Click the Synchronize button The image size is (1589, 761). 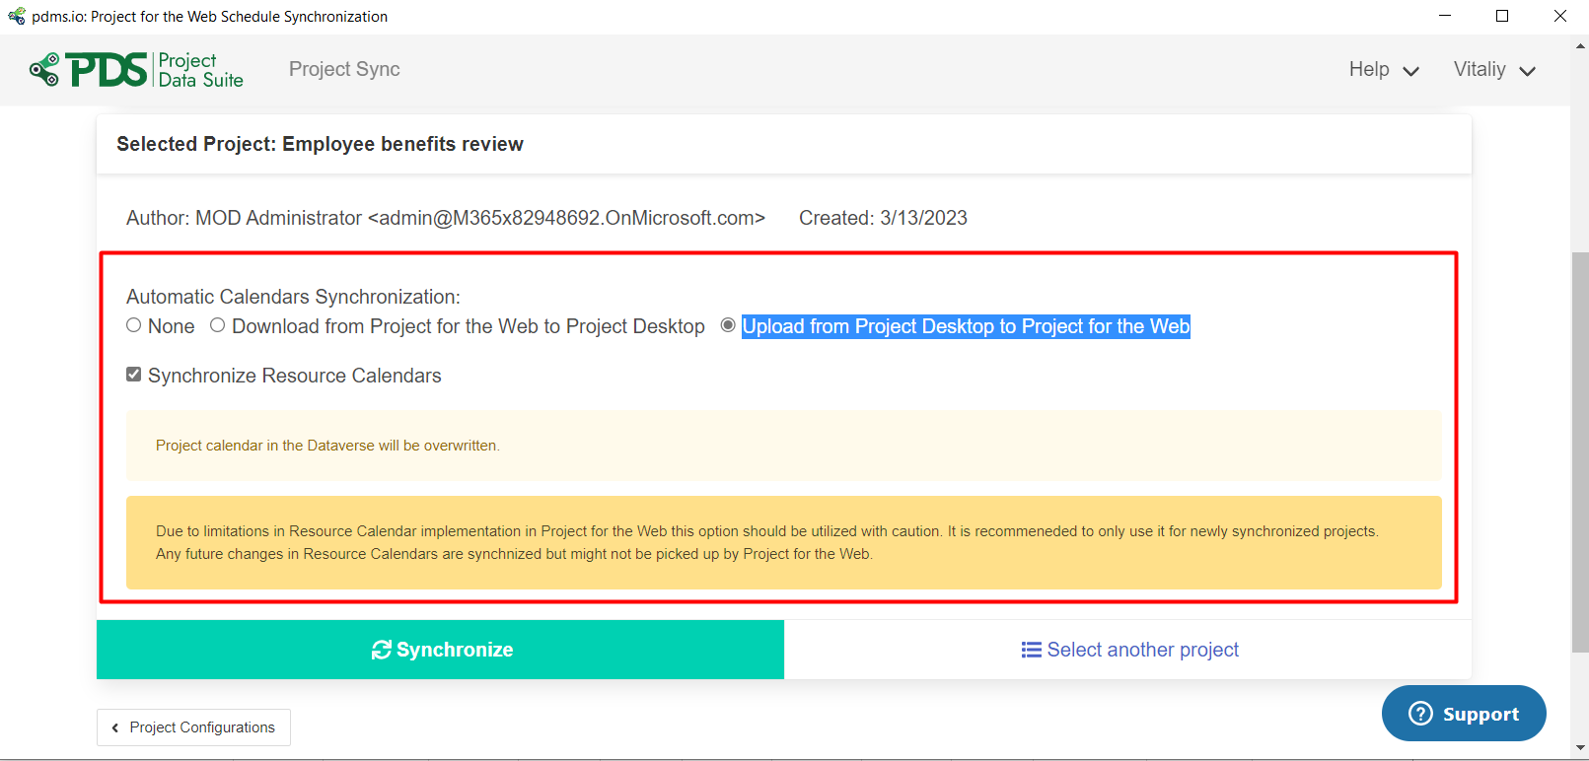(x=440, y=650)
